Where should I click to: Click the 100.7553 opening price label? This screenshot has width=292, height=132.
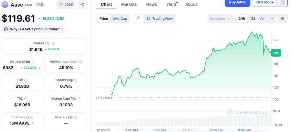pyautogui.click(x=105, y=98)
